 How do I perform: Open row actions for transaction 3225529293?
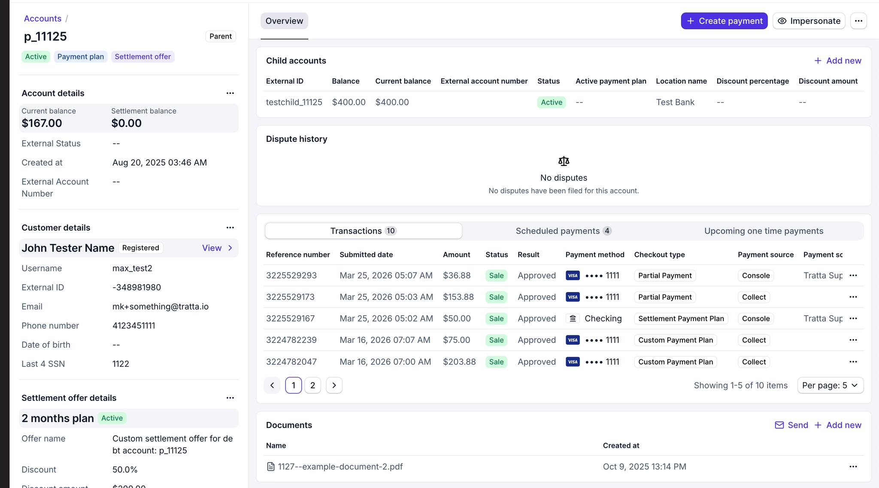[853, 276]
